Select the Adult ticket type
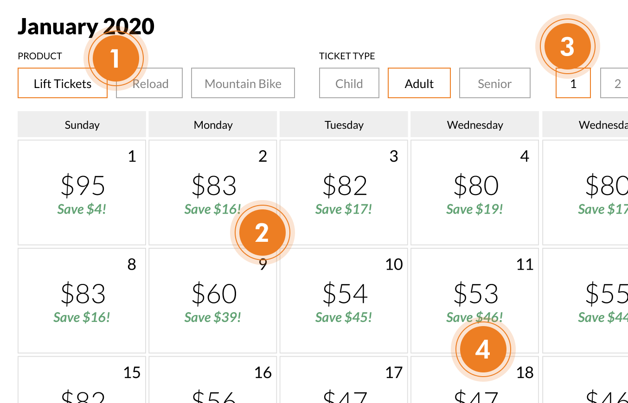The height and width of the screenshot is (403, 628). click(x=419, y=83)
